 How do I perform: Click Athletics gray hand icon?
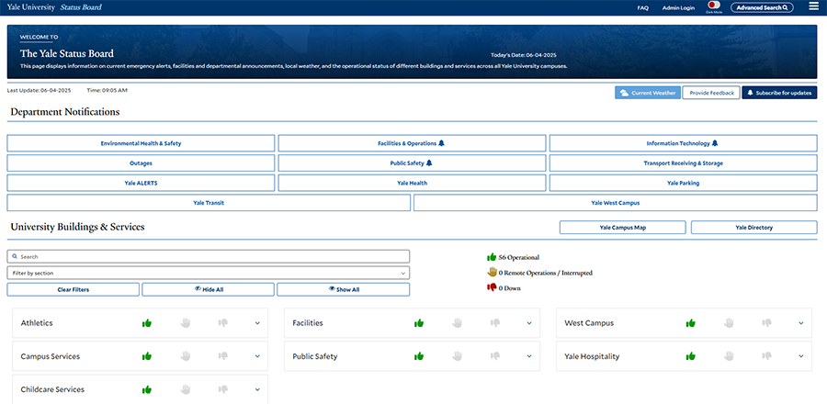coord(185,323)
